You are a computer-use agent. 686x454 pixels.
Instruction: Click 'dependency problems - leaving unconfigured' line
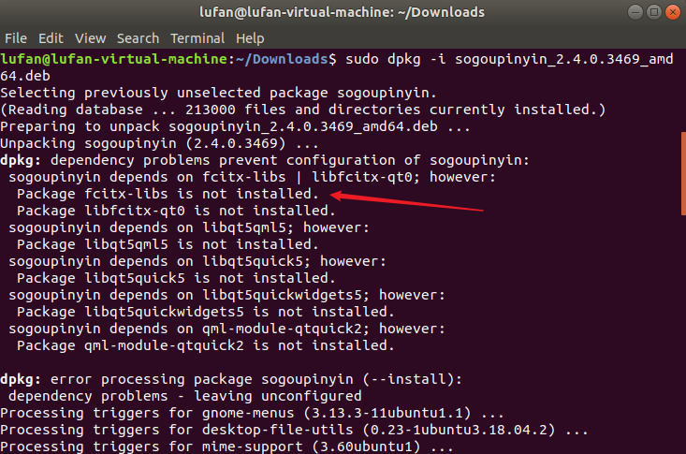click(x=184, y=396)
